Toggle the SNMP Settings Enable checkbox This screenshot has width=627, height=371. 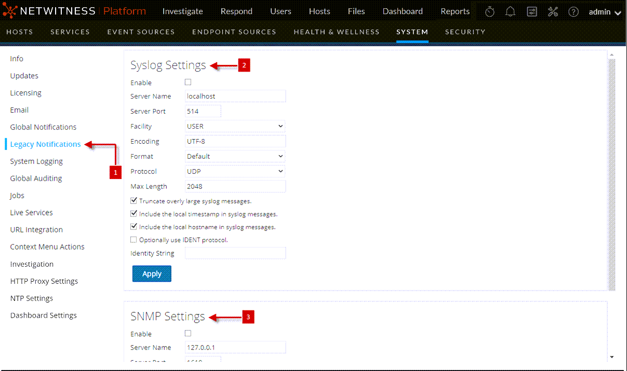click(x=188, y=333)
